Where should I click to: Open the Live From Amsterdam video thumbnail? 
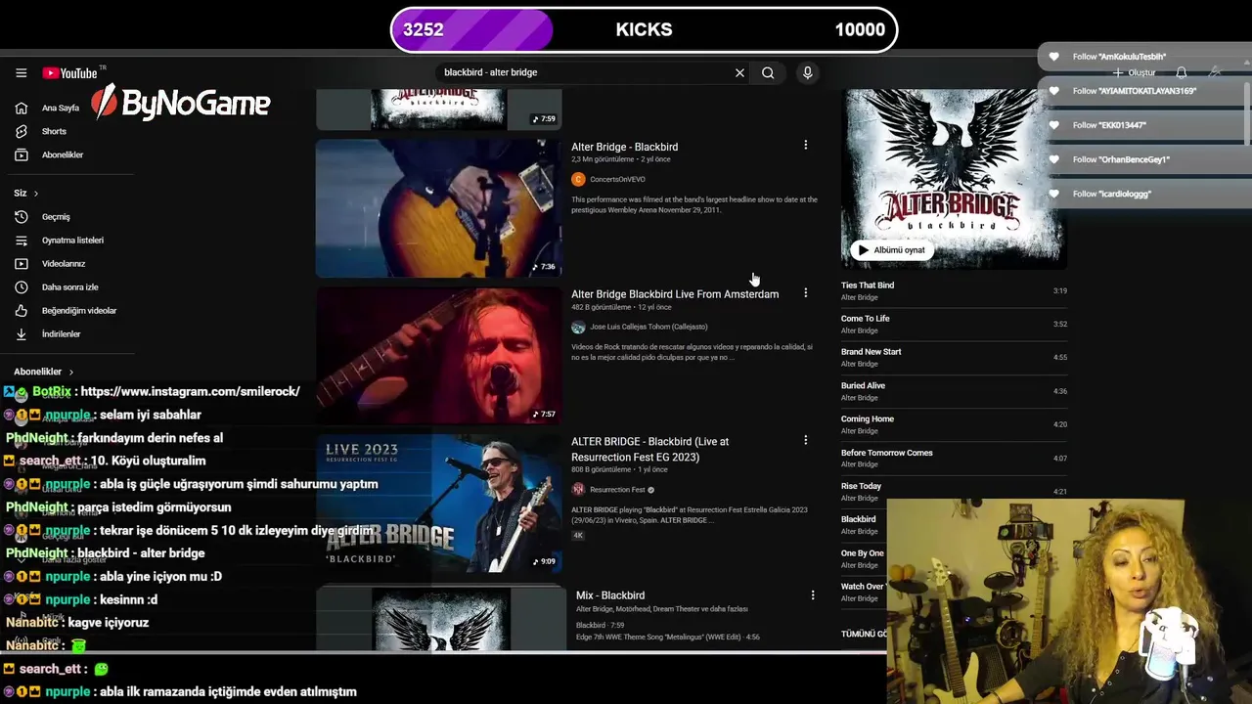coord(438,356)
